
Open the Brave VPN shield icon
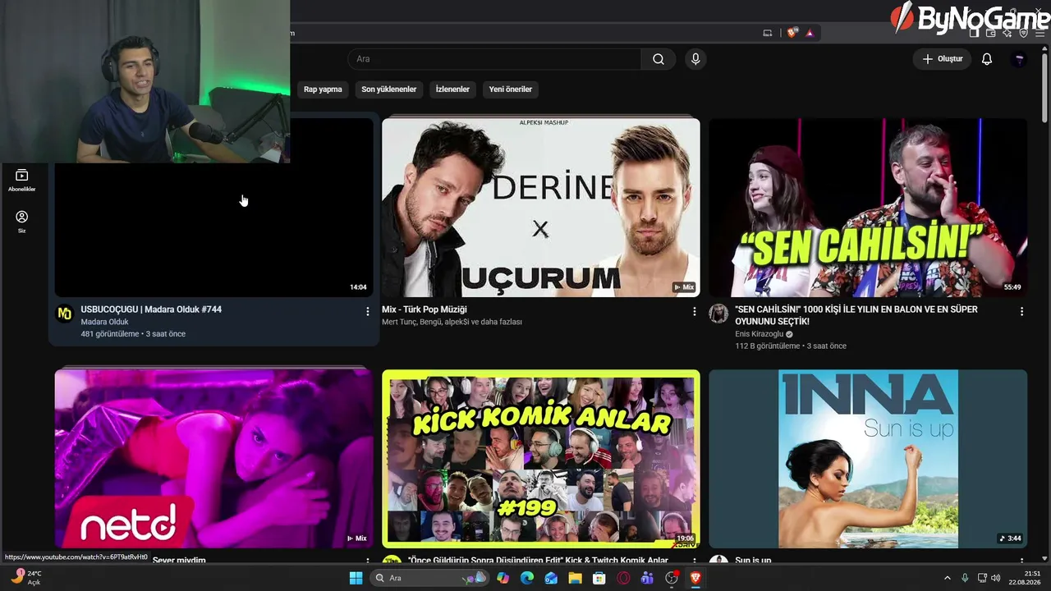[1023, 33]
